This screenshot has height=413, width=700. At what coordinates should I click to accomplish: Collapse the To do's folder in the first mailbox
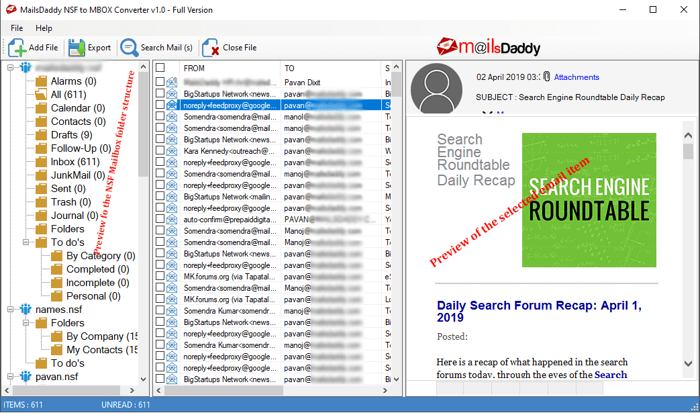click(26, 242)
